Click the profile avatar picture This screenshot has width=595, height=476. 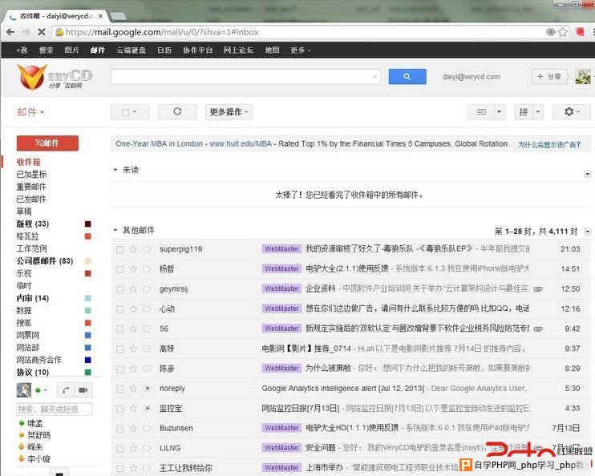(x=582, y=77)
